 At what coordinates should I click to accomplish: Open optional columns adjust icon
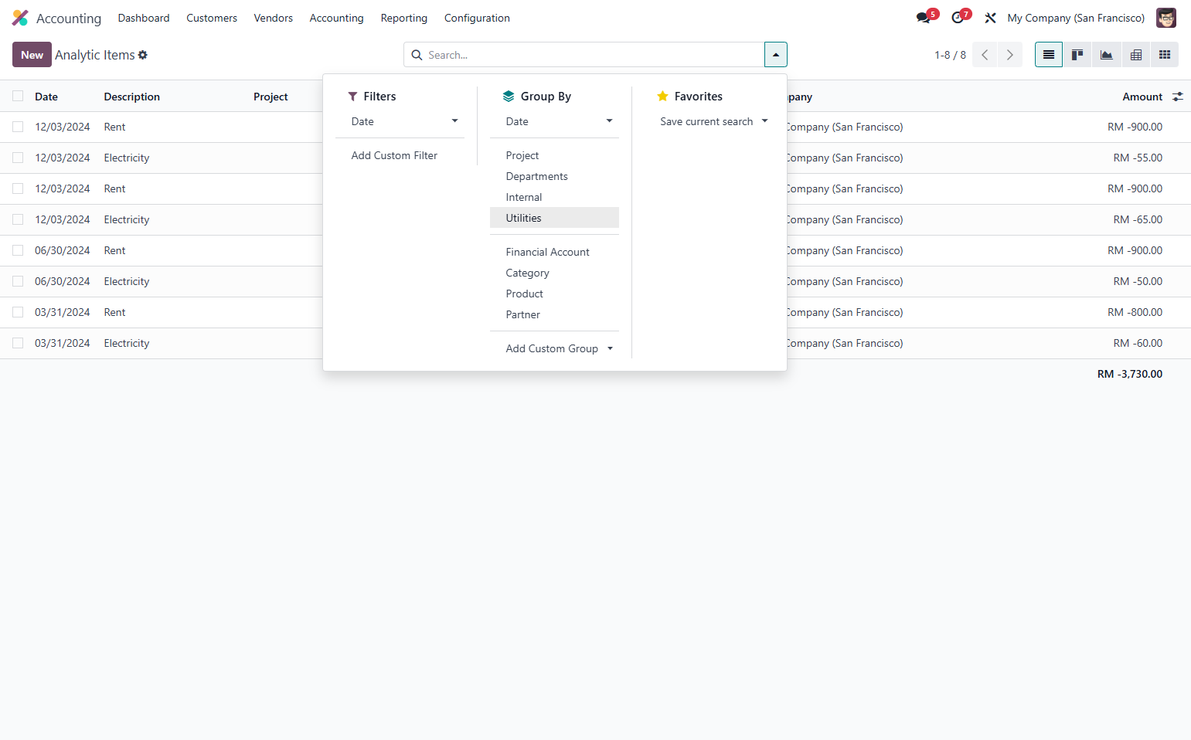click(x=1178, y=97)
